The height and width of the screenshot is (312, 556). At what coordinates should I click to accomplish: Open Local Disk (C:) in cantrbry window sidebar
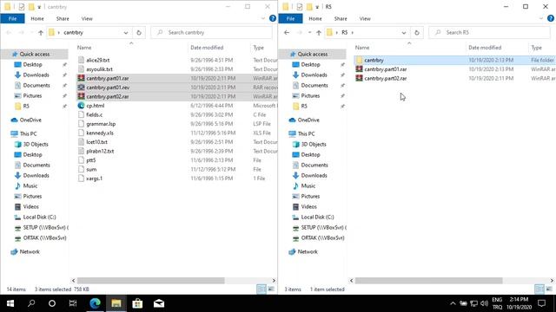(39, 218)
